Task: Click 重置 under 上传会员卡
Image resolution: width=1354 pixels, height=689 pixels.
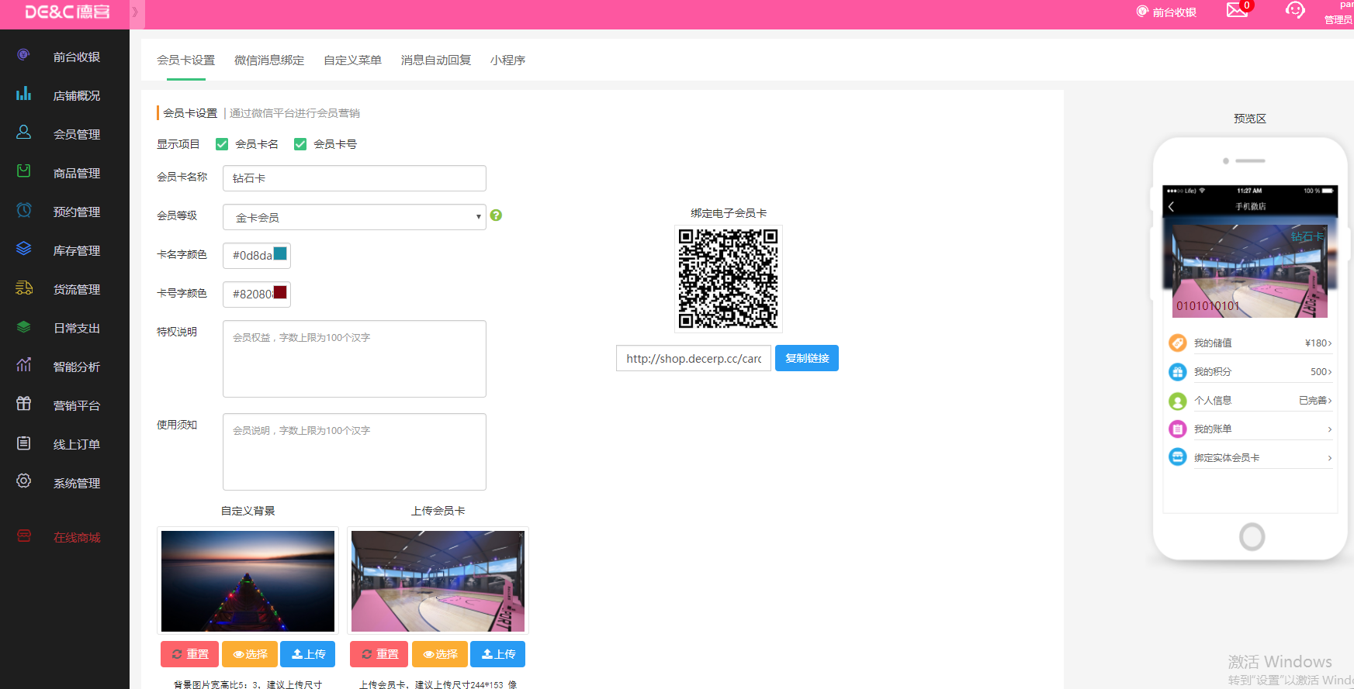Action: pos(379,654)
